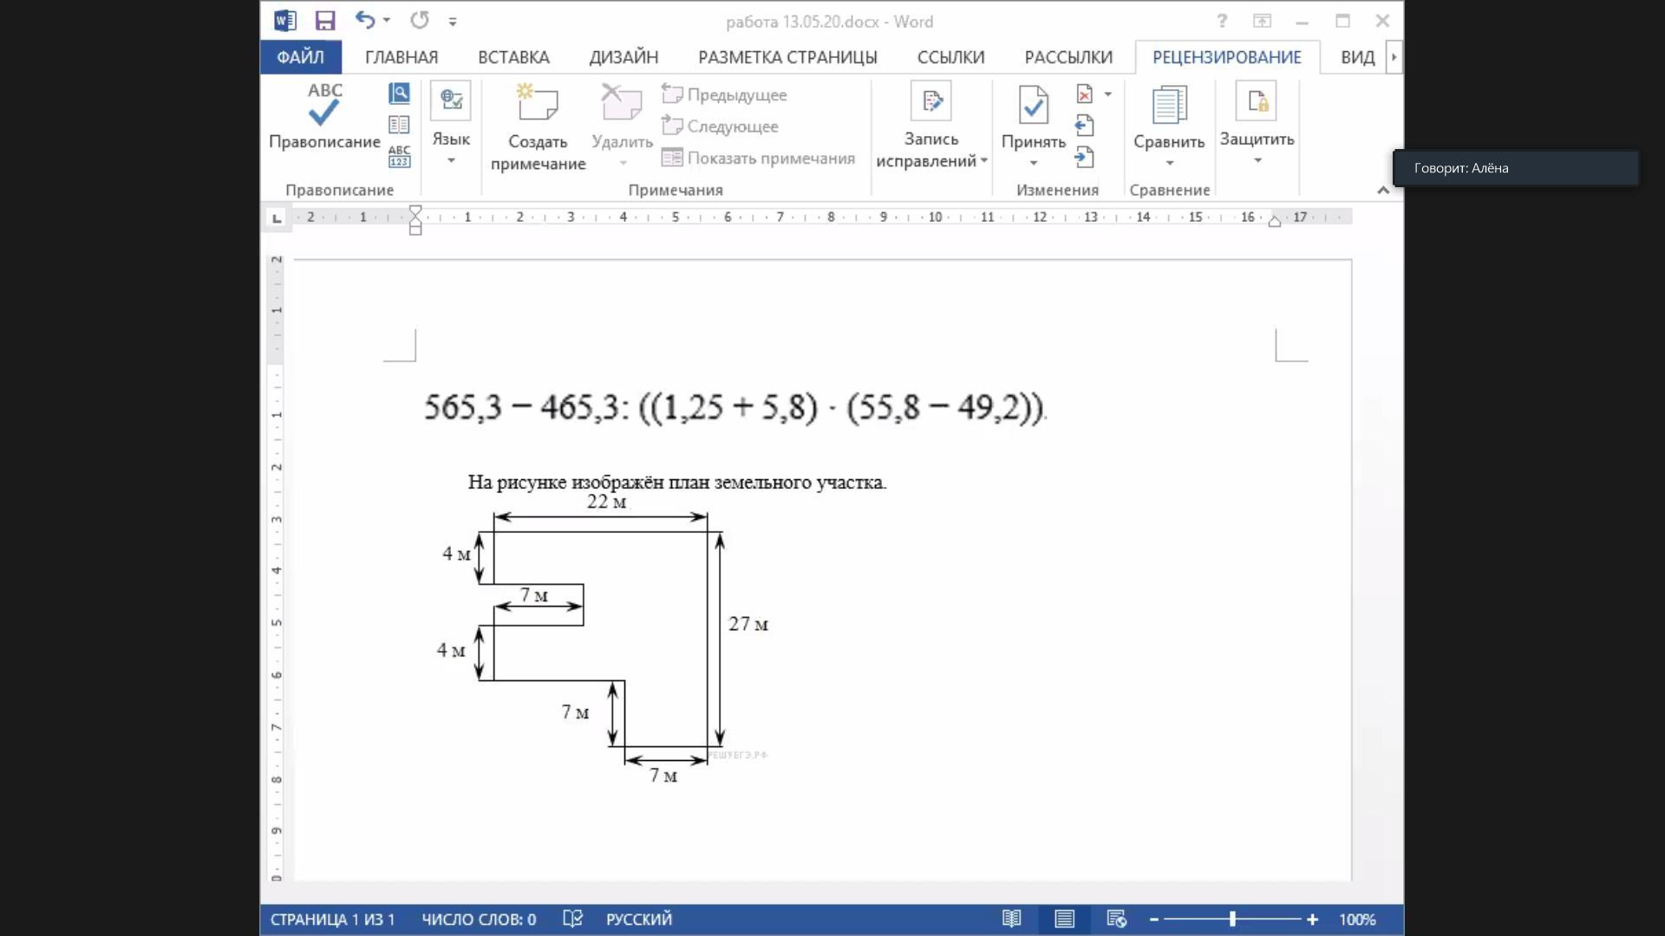Open the Принять dropdown arrow
This screenshot has width=1665, height=936.
coord(1034,163)
